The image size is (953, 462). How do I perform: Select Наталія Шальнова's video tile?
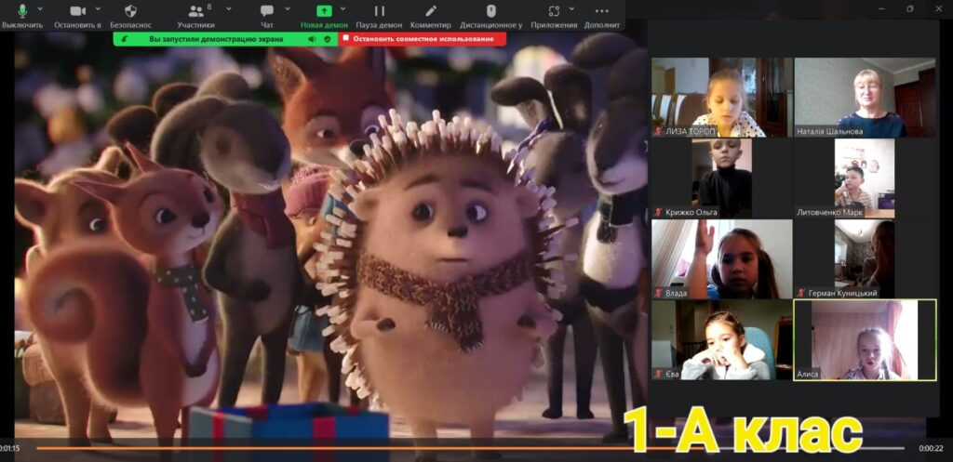[x=865, y=97]
